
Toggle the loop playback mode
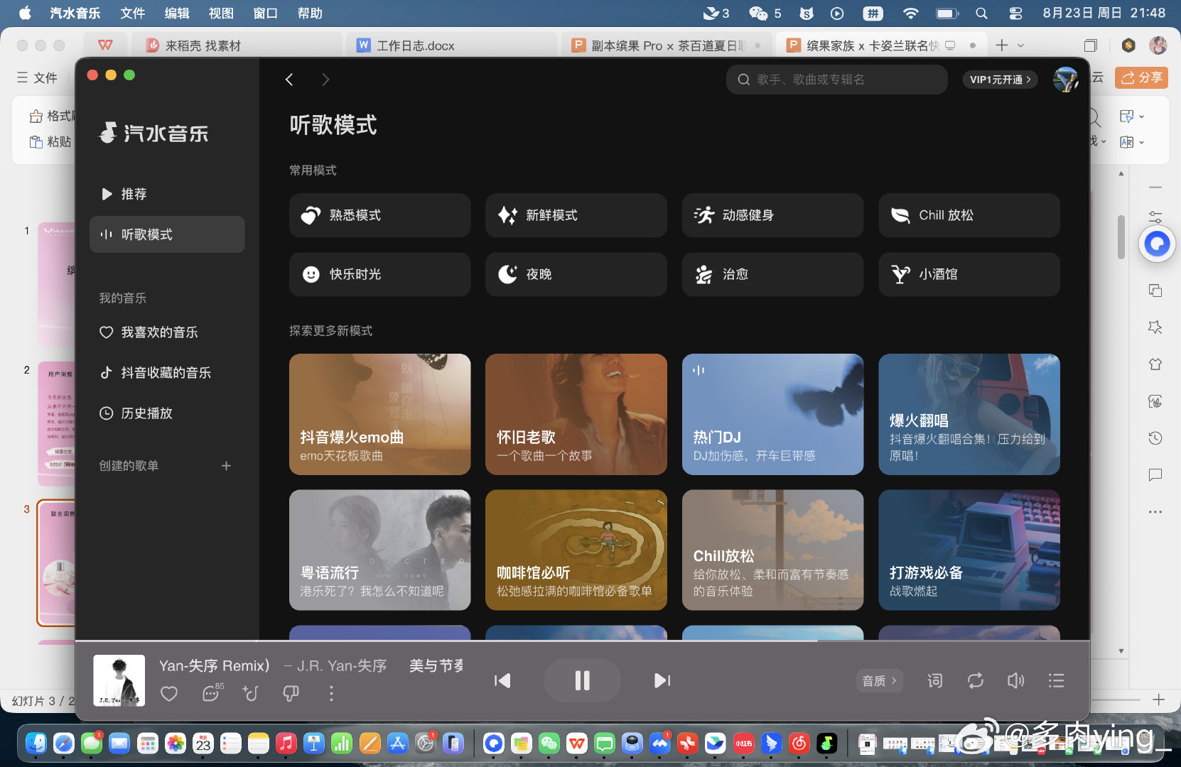tap(976, 680)
